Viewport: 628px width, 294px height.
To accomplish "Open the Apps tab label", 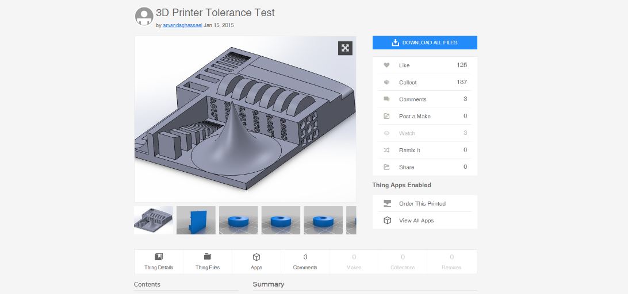I will [256, 268].
